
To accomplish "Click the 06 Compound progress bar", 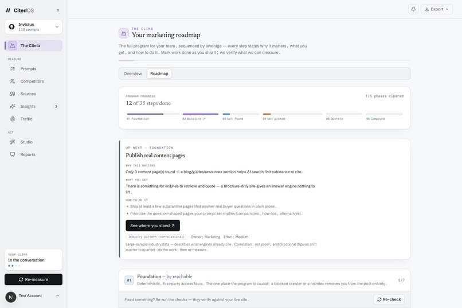I will 384,114.
